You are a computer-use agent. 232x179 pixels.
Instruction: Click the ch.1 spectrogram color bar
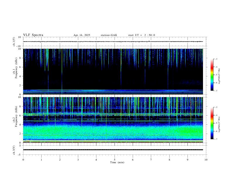[212, 75]
